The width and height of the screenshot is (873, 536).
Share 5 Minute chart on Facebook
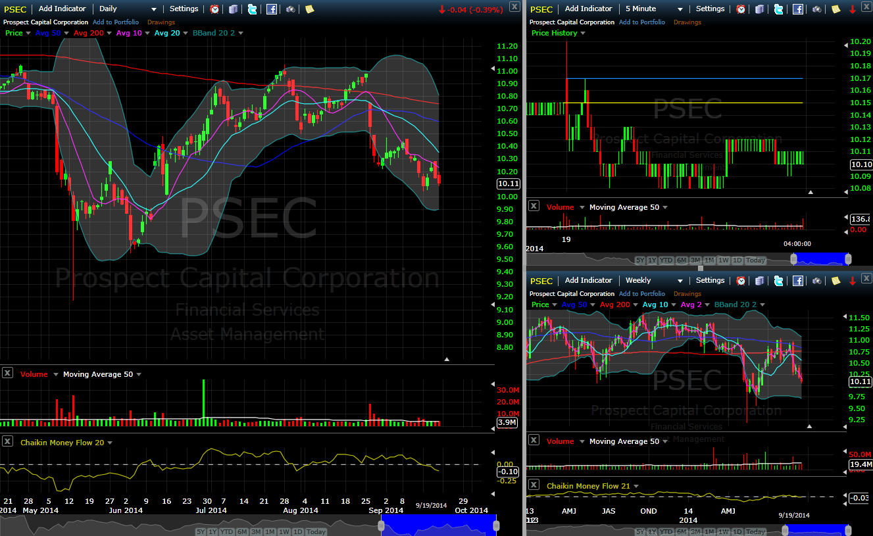(798, 9)
